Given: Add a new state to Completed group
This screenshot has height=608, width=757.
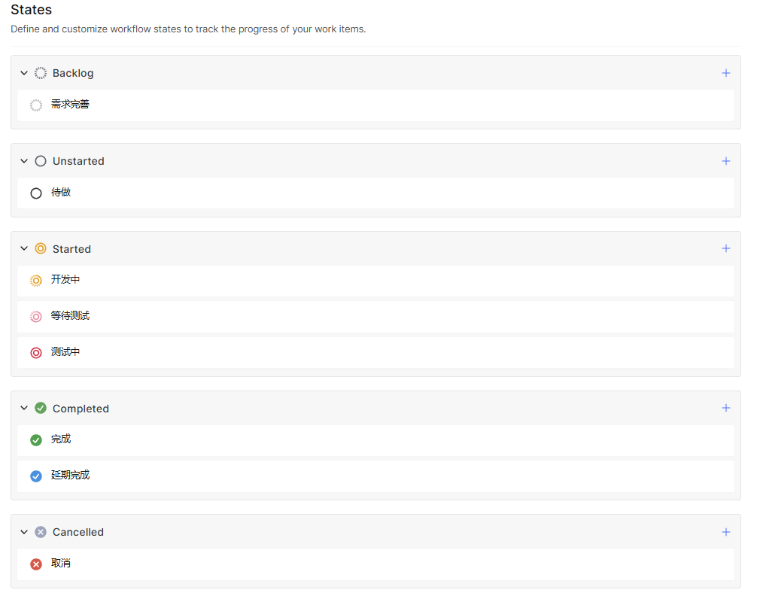Looking at the screenshot, I should click(x=725, y=408).
